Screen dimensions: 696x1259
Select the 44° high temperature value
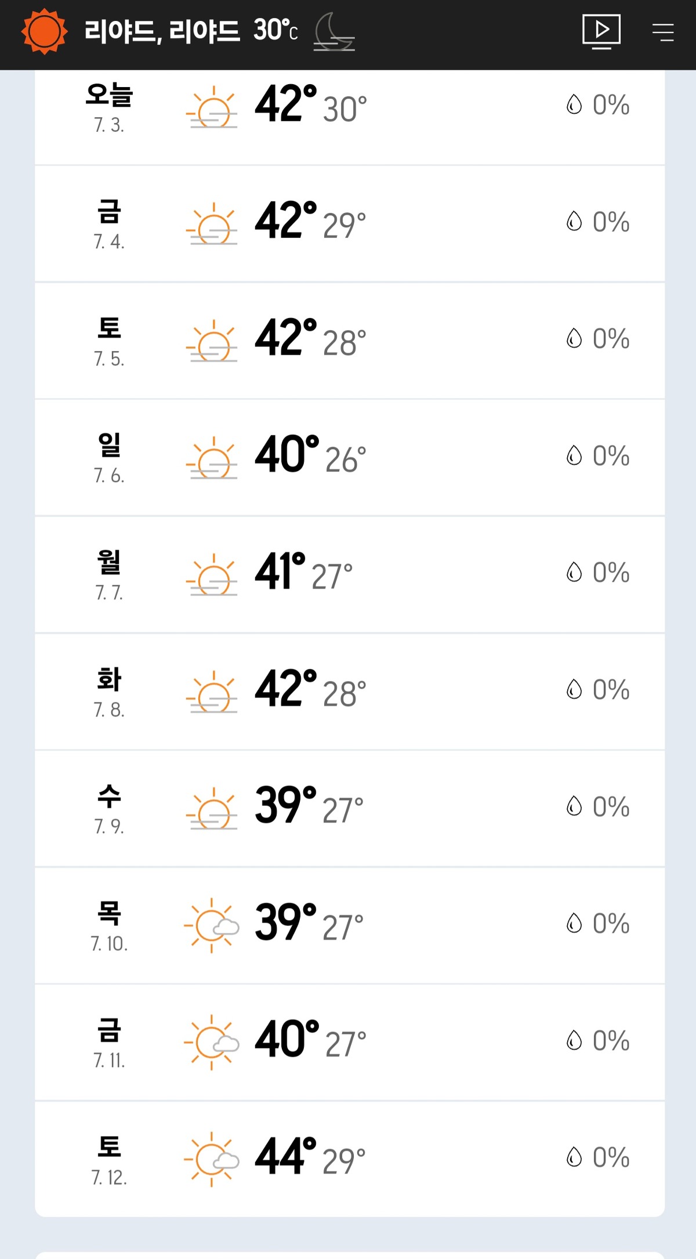tap(285, 1156)
